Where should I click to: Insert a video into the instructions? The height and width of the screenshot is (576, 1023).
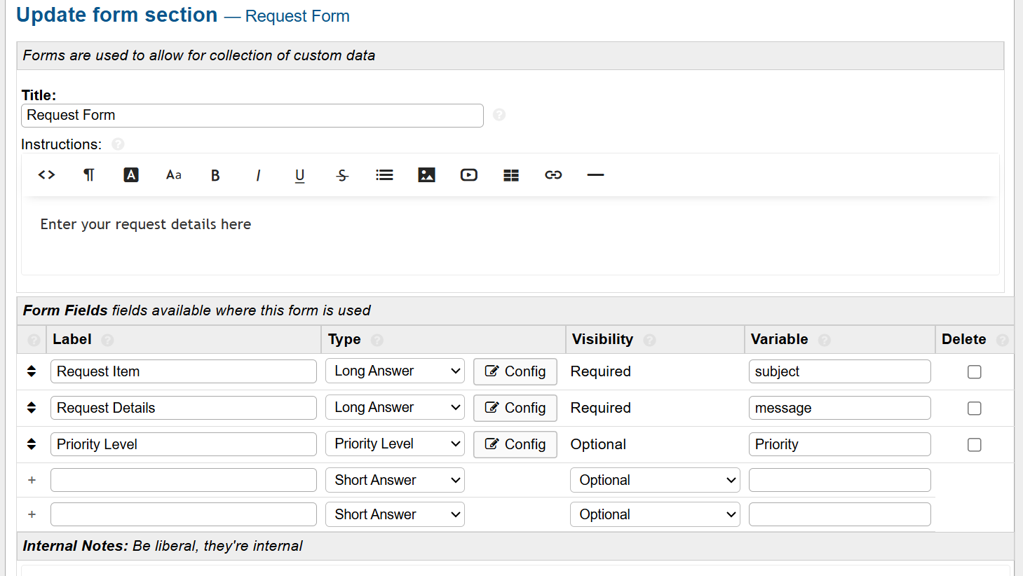468,175
